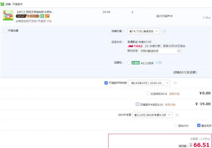212x148 pixels.
Task: Open the calendar icon in delivery time field
Action: 178,51
